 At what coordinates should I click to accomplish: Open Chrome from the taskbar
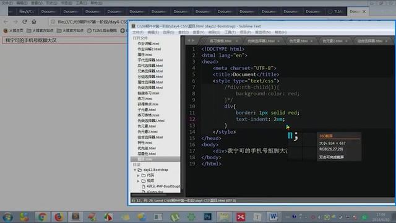coord(42,217)
